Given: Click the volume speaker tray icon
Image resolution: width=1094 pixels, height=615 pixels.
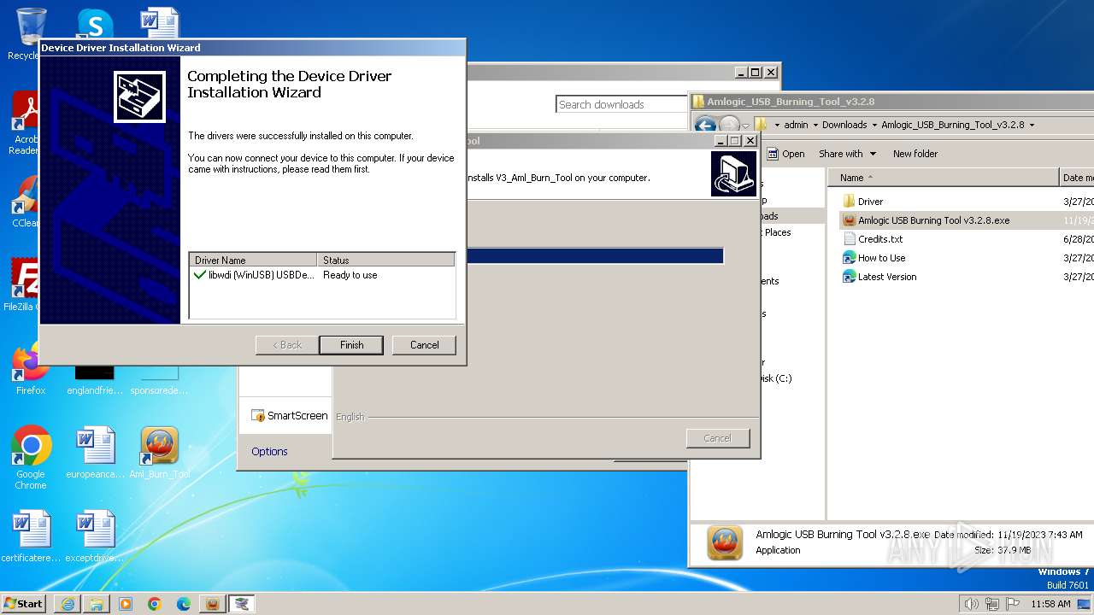Looking at the screenshot, I should pyautogui.click(x=971, y=604).
